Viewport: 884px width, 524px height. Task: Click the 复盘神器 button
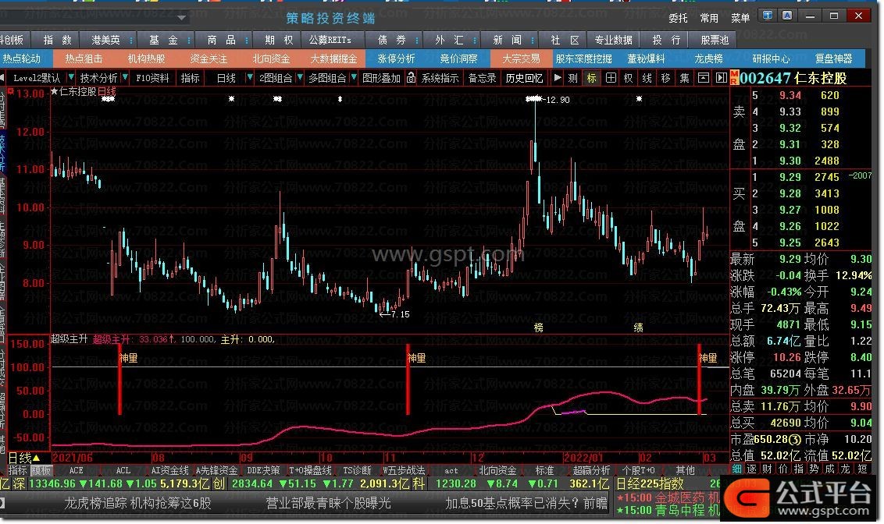point(833,58)
